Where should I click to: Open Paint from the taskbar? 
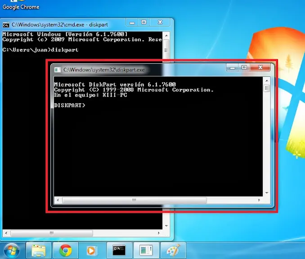coord(173,250)
